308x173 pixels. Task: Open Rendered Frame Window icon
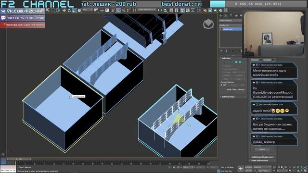pyautogui.click(x=210, y=11)
